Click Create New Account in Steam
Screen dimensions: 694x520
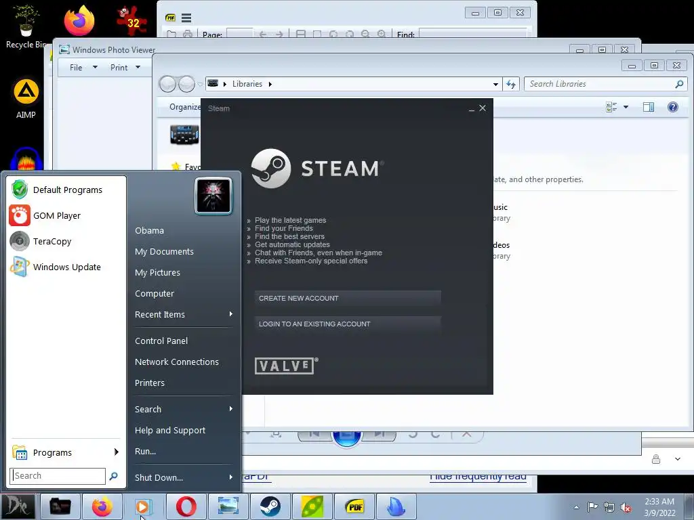point(348,298)
